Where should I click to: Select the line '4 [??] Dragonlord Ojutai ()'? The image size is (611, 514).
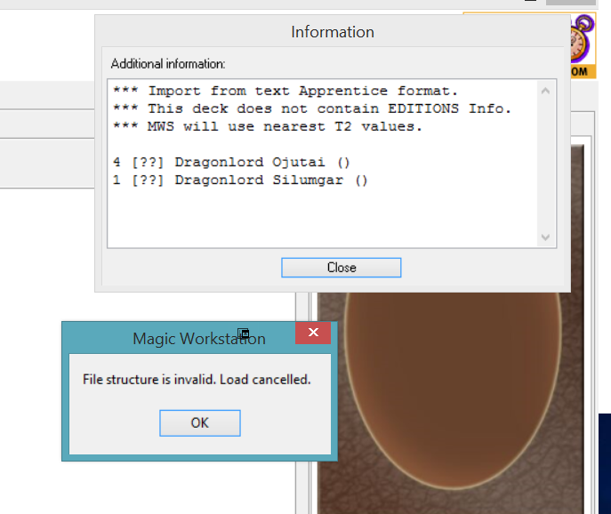point(232,162)
